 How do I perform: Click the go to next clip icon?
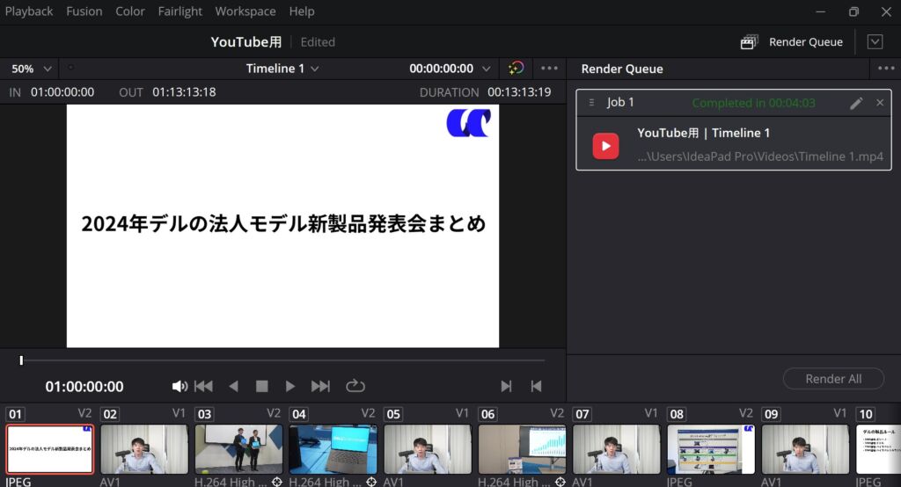point(506,386)
